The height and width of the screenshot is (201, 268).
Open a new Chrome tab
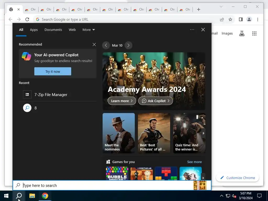[198, 9]
